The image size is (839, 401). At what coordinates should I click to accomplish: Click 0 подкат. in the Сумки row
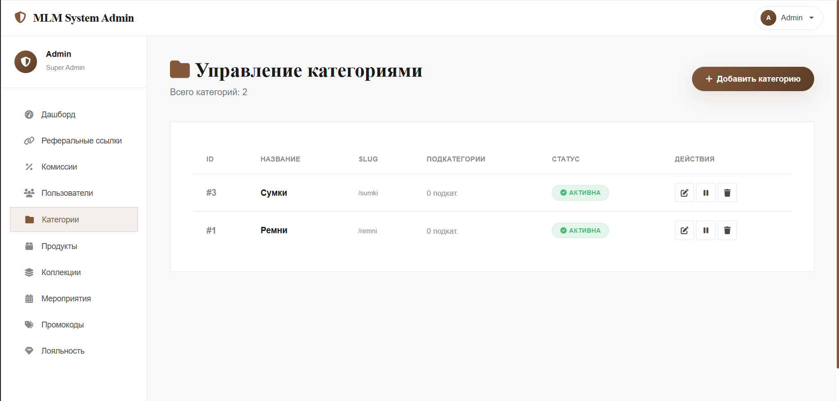tap(442, 193)
